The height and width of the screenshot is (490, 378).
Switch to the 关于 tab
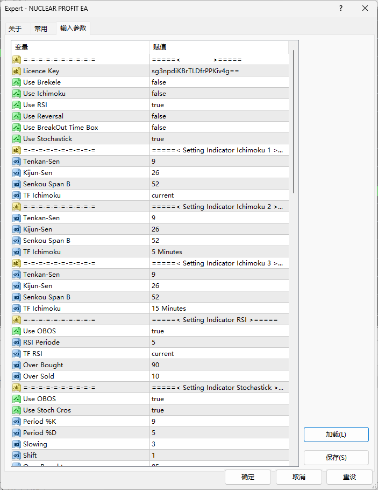[x=15, y=29]
